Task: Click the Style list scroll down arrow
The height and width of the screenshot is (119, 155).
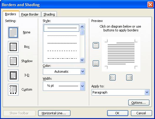Action: click(82, 60)
